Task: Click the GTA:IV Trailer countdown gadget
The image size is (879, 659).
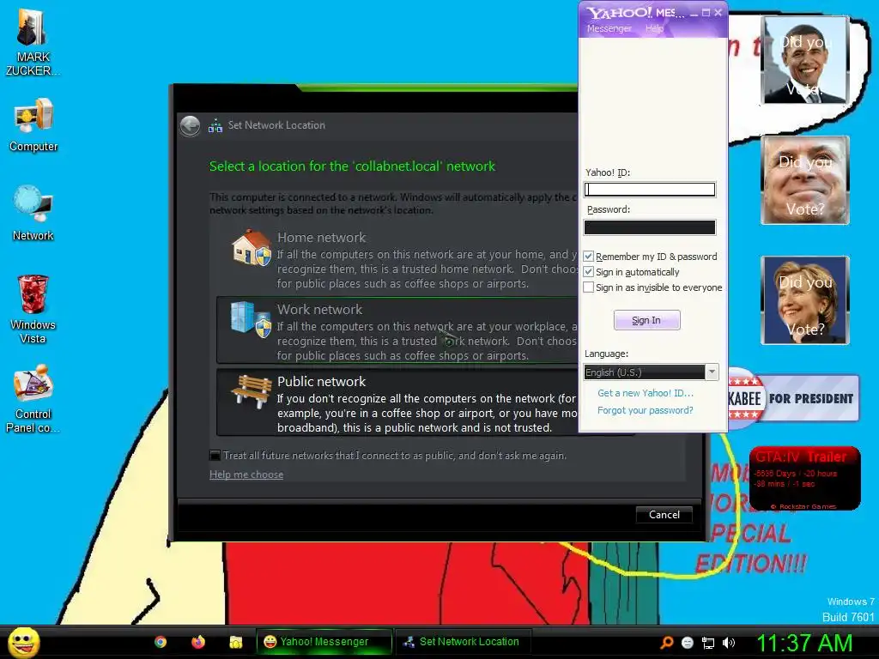Action: pyautogui.click(x=804, y=478)
